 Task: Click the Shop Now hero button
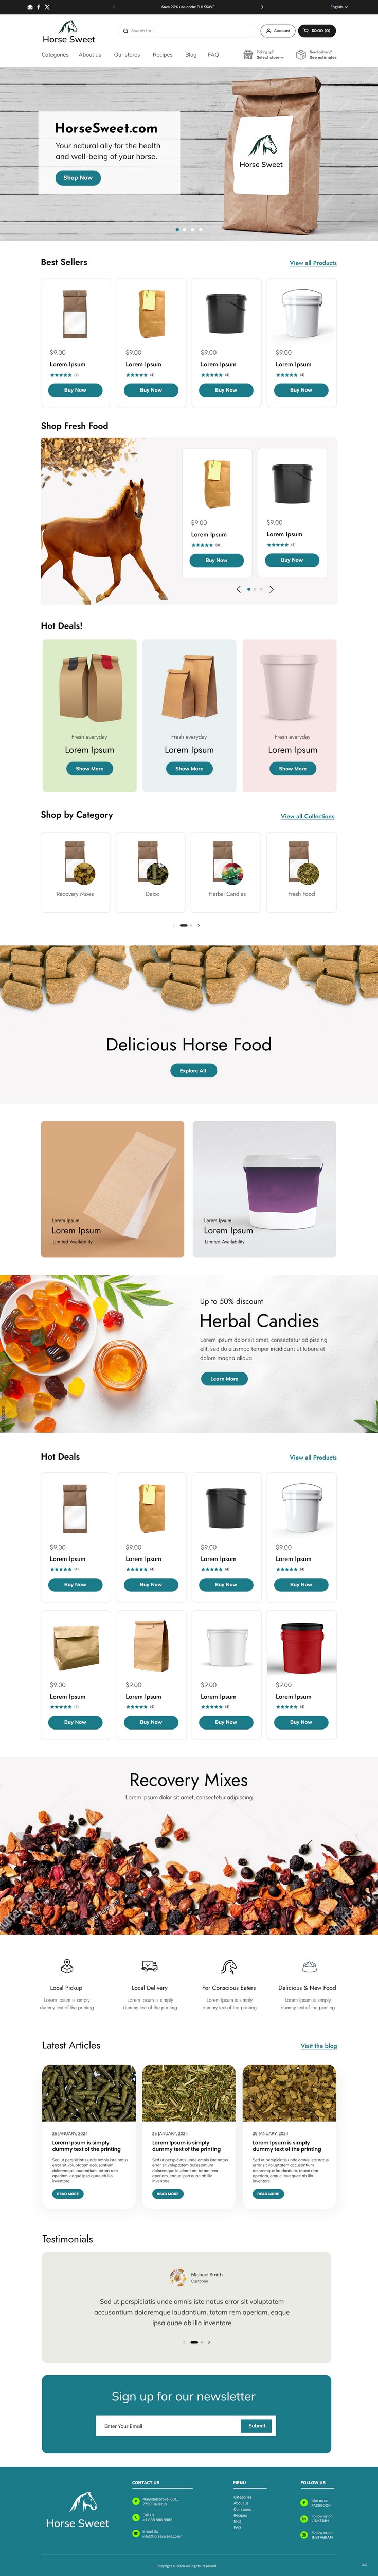(x=78, y=178)
